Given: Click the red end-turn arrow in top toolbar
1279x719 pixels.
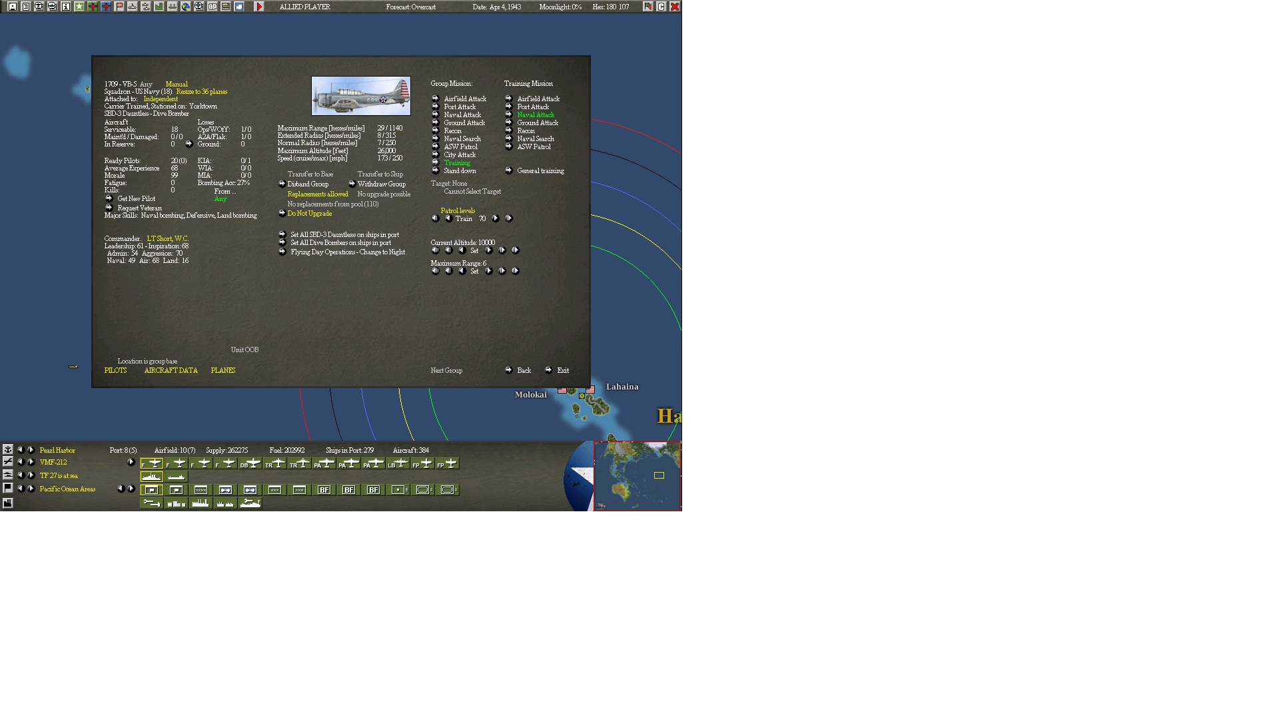Looking at the screenshot, I should pyautogui.click(x=259, y=7).
